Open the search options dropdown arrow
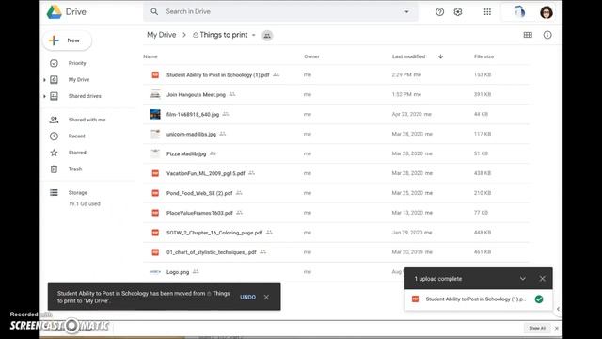Screen dimensions: 602x339 tap(406, 12)
